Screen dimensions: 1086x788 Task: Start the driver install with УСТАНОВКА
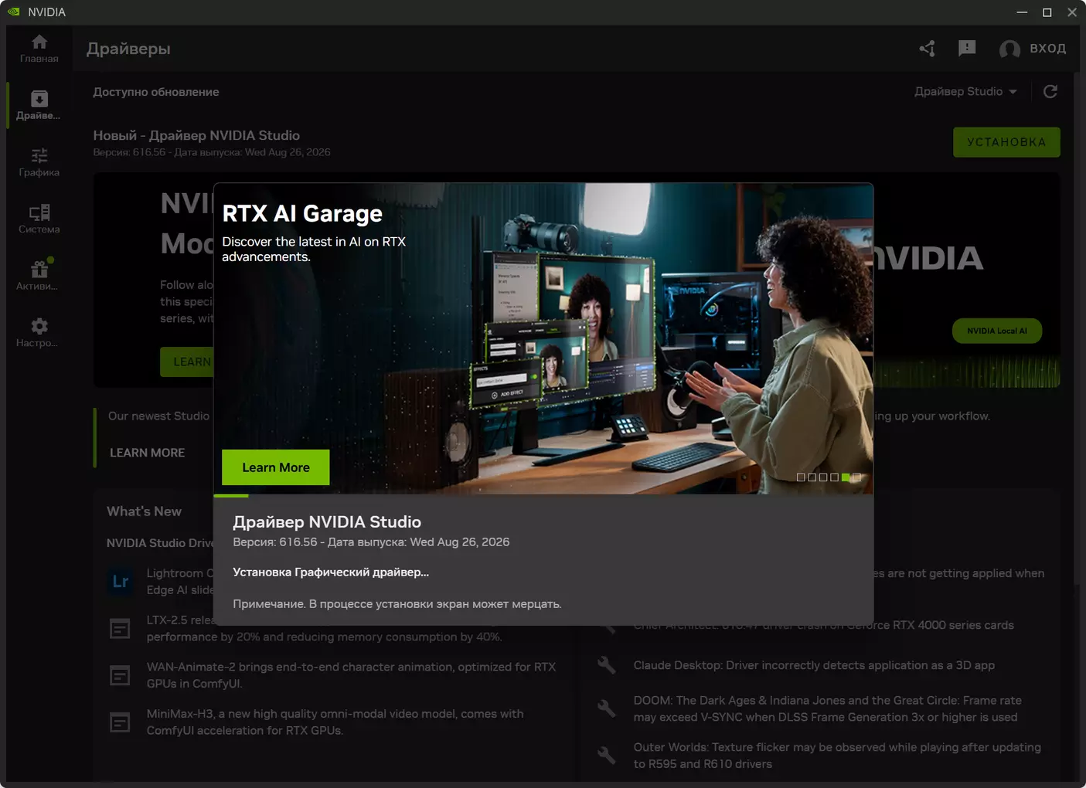click(x=1006, y=142)
